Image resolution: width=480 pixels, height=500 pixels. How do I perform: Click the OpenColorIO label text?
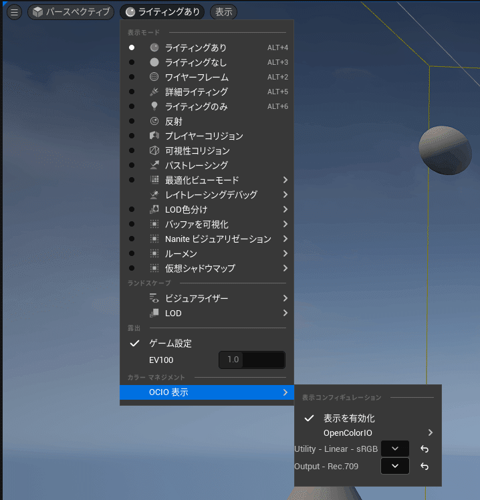click(x=348, y=432)
